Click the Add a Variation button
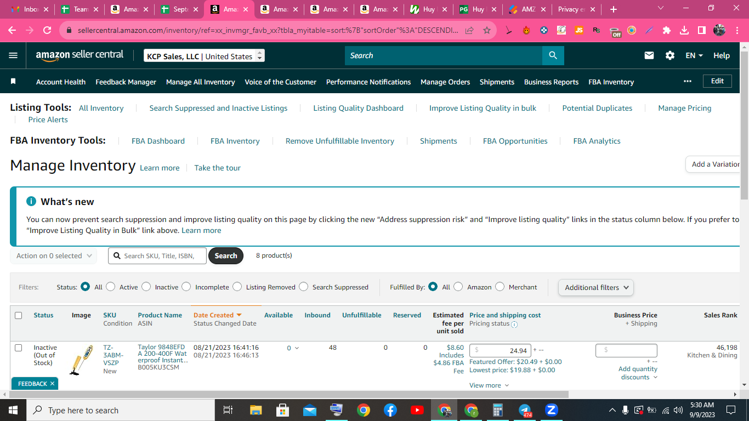The width and height of the screenshot is (749, 421). pyautogui.click(x=713, y=164)
